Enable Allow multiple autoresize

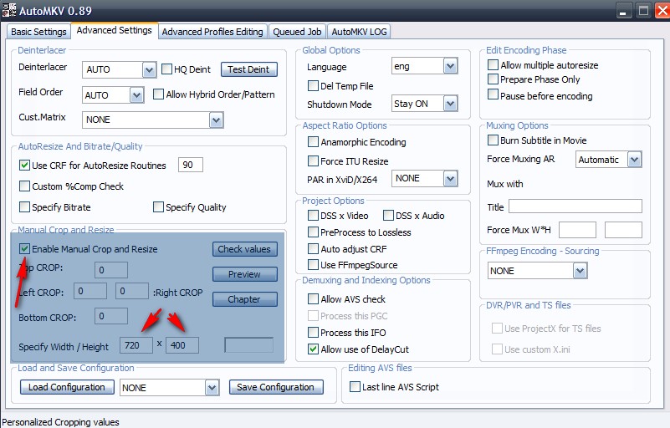(493, 64)
